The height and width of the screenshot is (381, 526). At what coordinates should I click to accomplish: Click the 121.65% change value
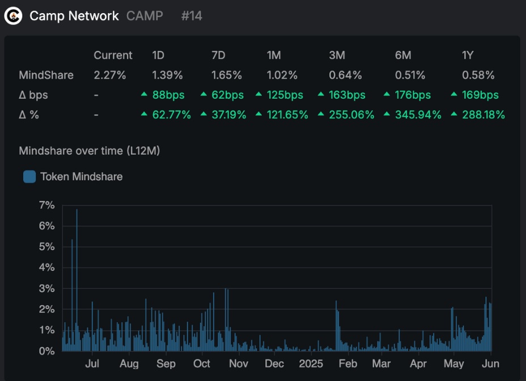(x=287, y=114)
